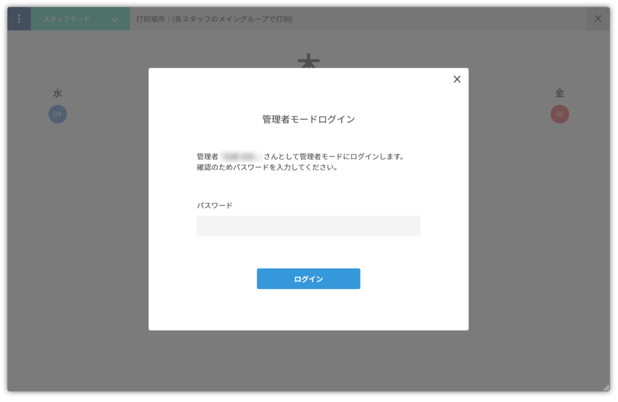This screenshot has height=402, width=618.
Task: Select the red 06 date circle
Action: pyautogui.click(x=560, y=114)
